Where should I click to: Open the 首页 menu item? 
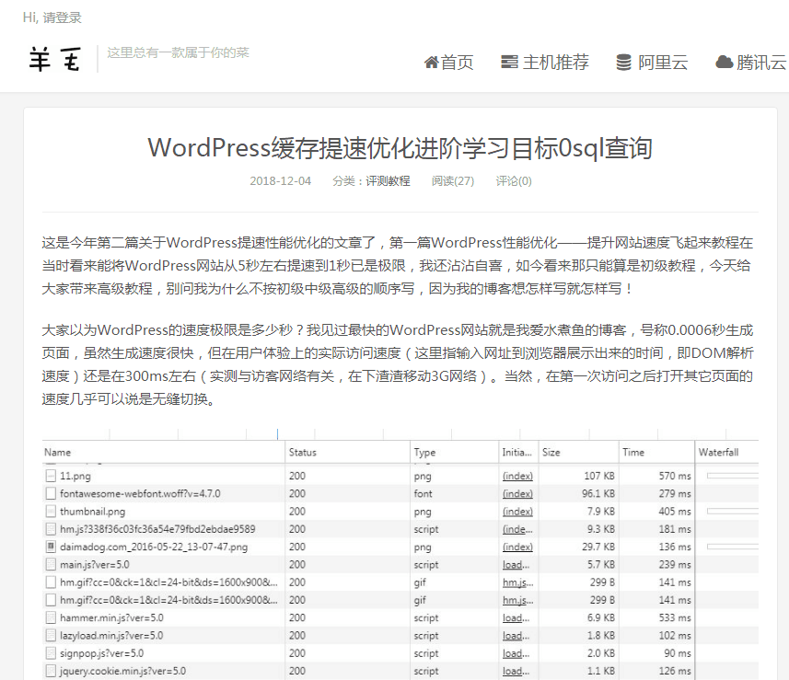(448, 63)
